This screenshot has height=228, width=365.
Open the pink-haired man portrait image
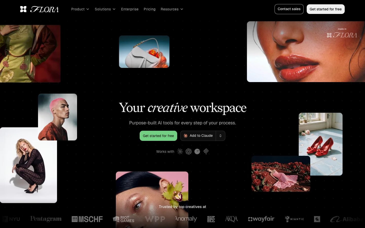point(58,117)
